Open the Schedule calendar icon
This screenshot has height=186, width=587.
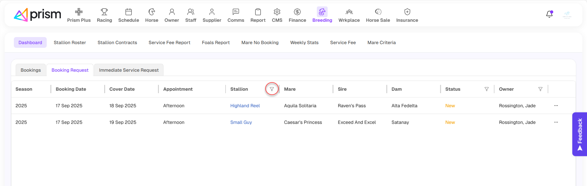pyautogui.click(x=128, y=12)
